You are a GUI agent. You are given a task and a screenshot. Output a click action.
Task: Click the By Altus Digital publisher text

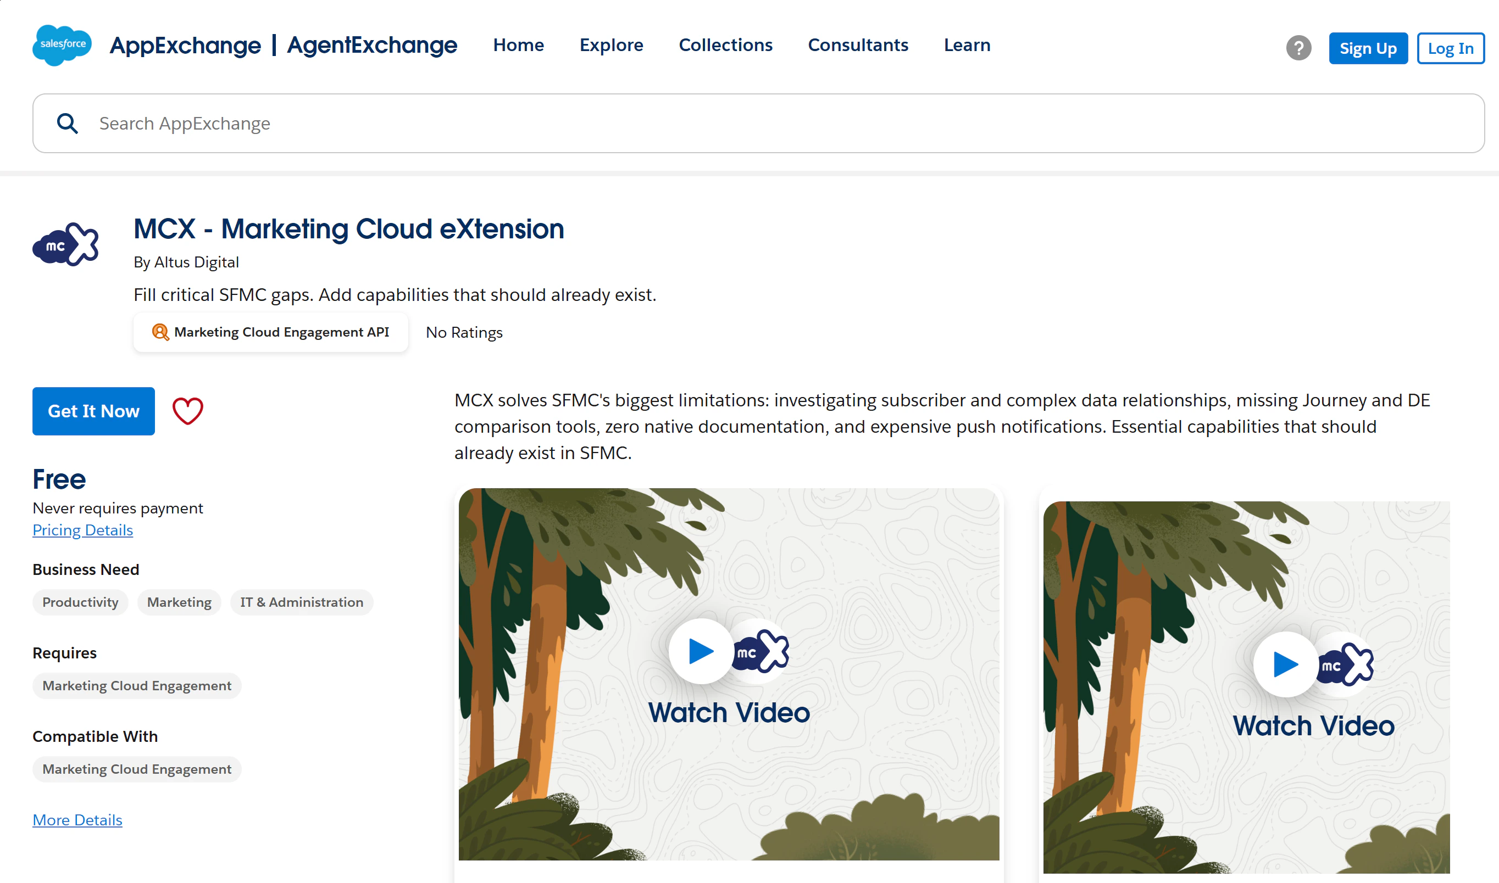pos(186,262)
